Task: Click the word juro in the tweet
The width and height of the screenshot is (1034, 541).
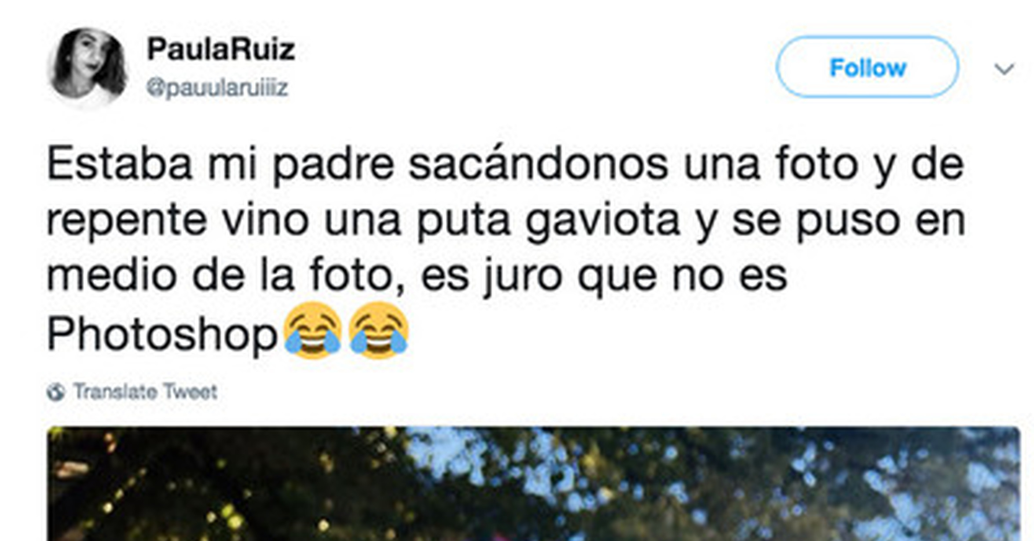Action: click(522, 277)
